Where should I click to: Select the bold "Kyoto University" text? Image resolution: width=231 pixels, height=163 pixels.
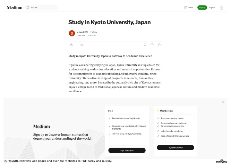[127, 65]
